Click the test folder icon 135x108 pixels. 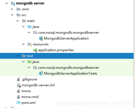tap(24, 56)
